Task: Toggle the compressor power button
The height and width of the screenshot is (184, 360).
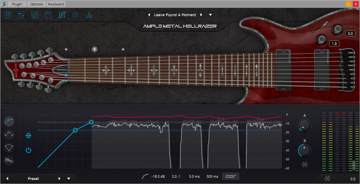Action: [28, 150]
